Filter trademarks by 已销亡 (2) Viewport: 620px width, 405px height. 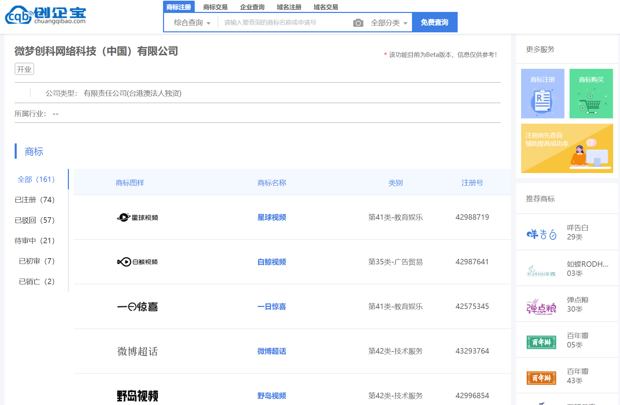point(37,281)
